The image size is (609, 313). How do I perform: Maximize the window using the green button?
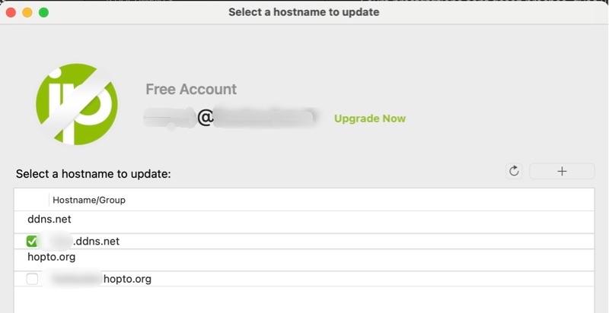pyautogui.click(x=43, y=12)
